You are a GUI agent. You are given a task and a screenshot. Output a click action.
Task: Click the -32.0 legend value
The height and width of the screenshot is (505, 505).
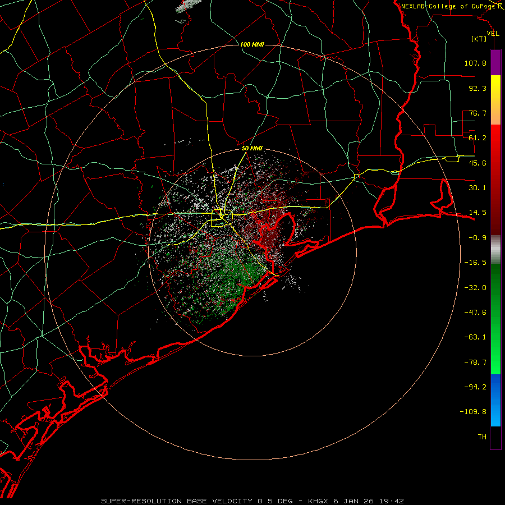[475, 288]
